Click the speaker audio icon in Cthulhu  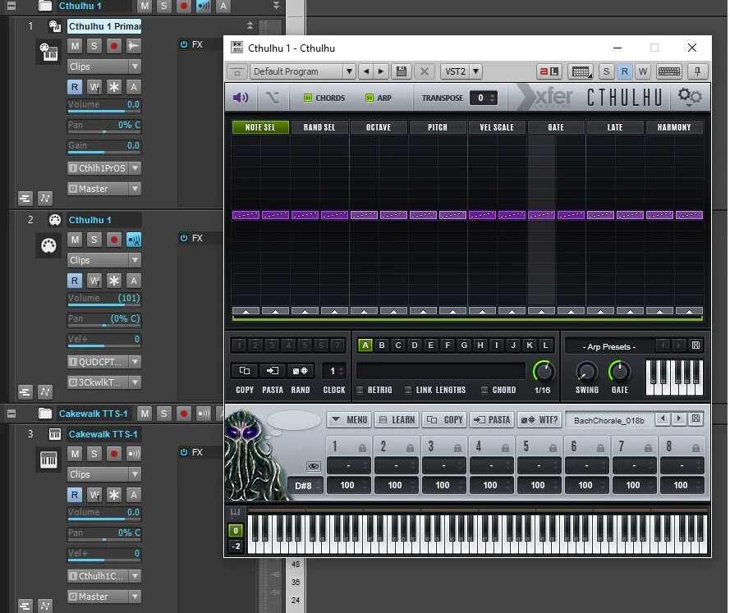coord(241,97)
